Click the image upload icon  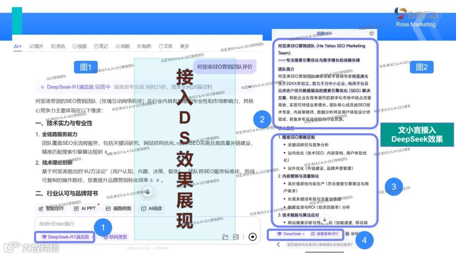click(x=236, y=237)
